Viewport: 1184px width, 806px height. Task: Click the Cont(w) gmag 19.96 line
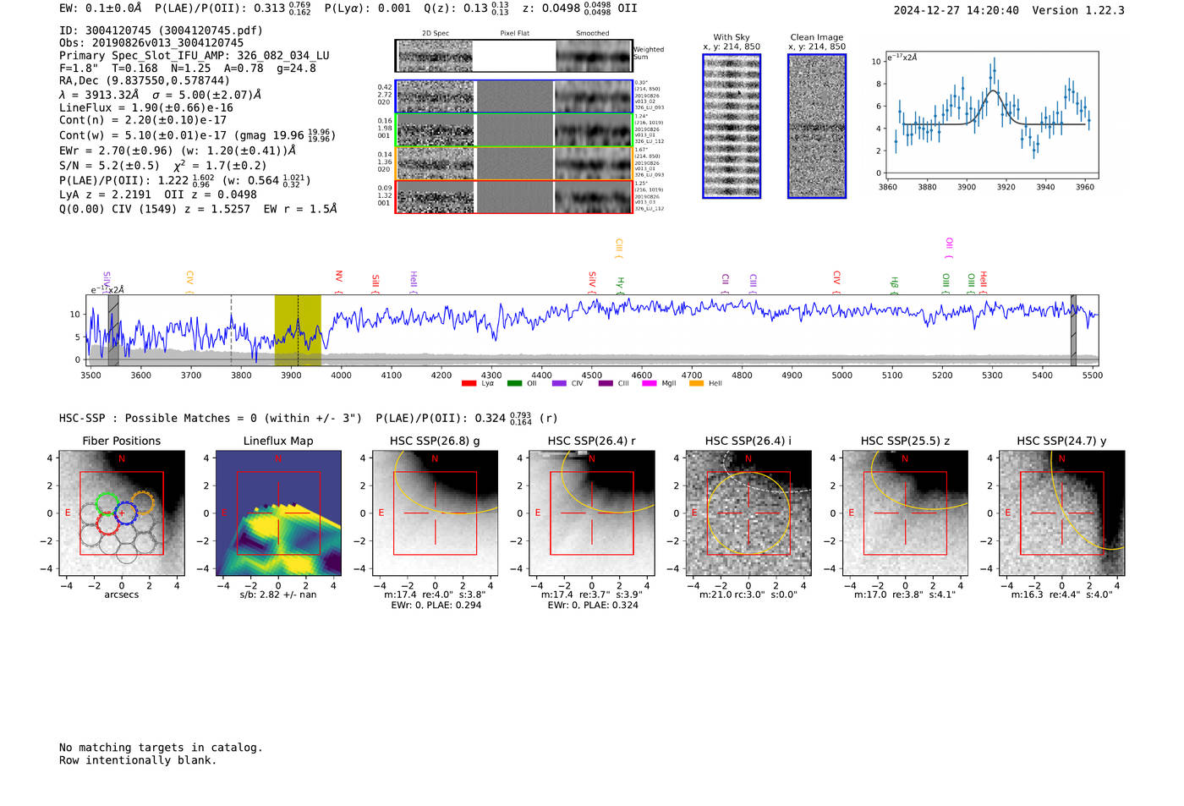pos(197,135)
